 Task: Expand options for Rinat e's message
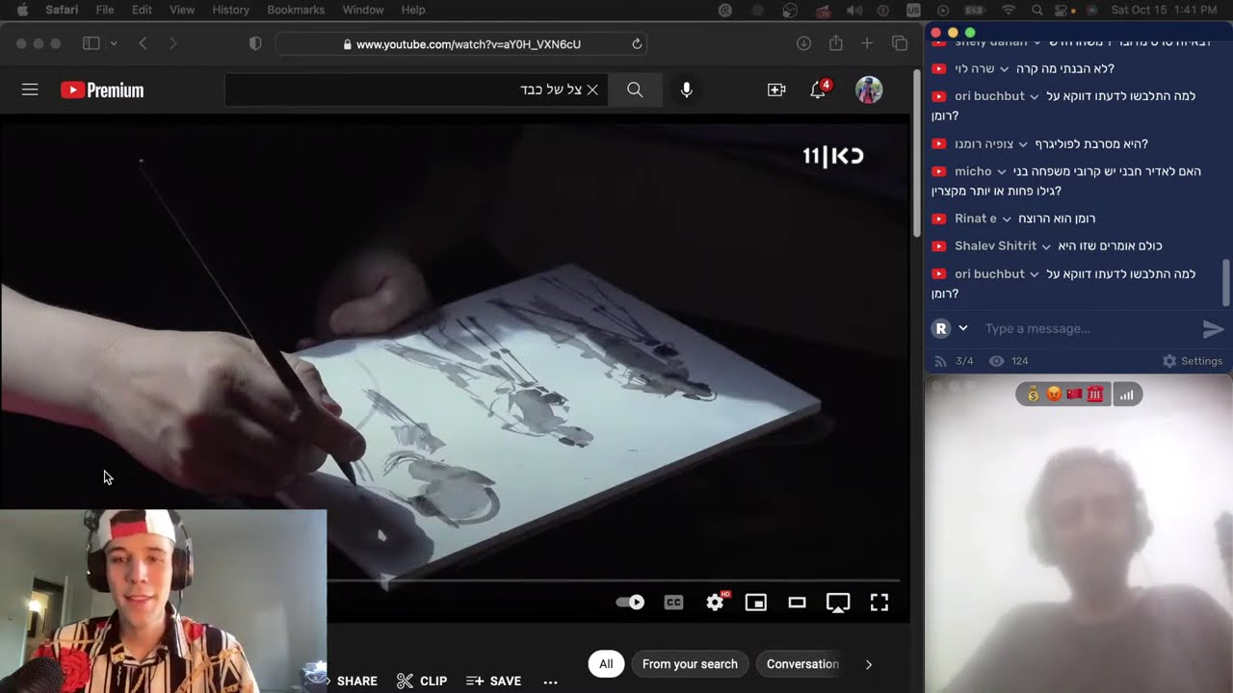tap(1007, 218)
